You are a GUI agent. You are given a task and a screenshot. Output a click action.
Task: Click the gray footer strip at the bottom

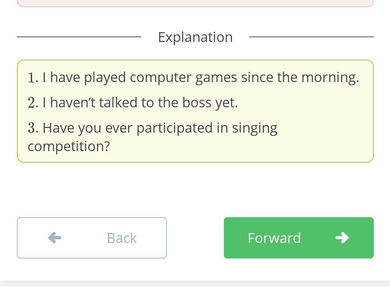pyautogui.click(x=195, y=284)
